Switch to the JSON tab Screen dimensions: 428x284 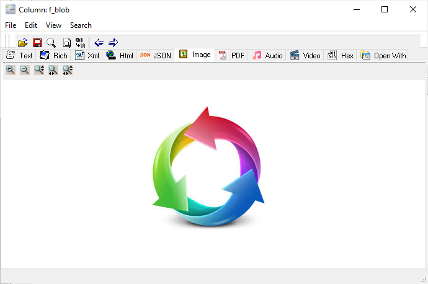[155, 55]
